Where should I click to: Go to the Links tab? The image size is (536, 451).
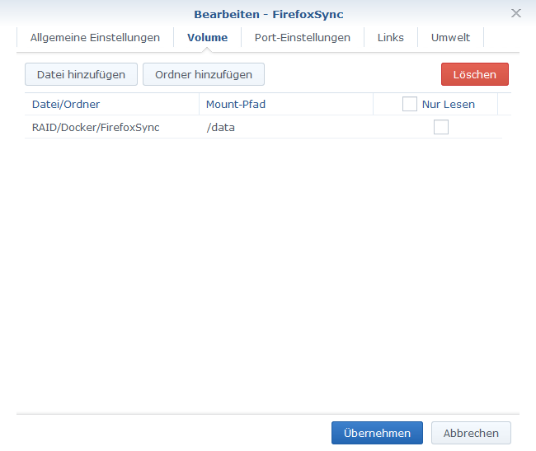tap(390, 37)
